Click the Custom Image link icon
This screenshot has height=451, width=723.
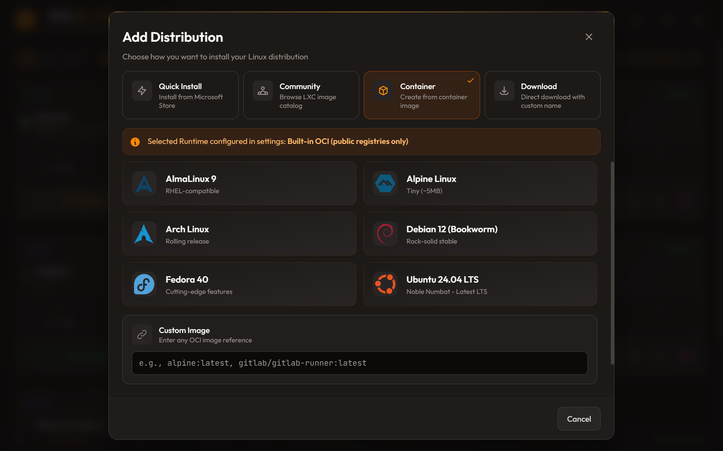click(142, 334)
